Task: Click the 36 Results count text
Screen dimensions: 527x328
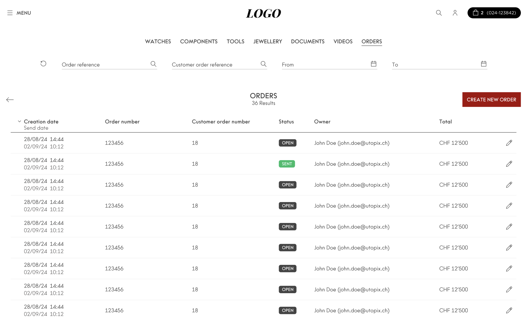Action: pyautogui.click(x=263, y=103)
